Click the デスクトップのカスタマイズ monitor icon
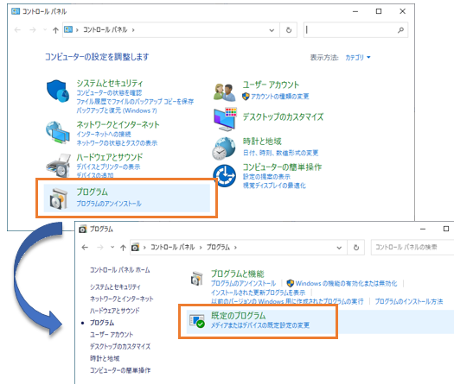Image resolution: width=454 pixels, height=384 pixels. [x=225, y=119]
